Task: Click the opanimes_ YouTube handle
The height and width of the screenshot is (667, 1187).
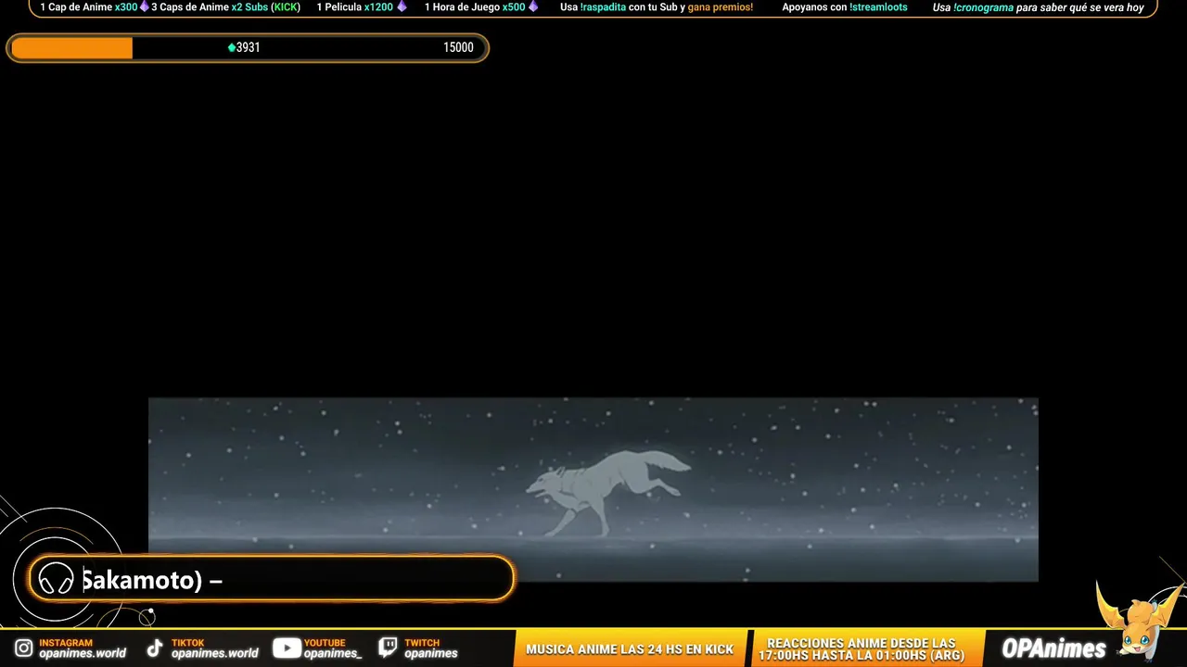Action: pyautogui.click(x=333, y=653)
